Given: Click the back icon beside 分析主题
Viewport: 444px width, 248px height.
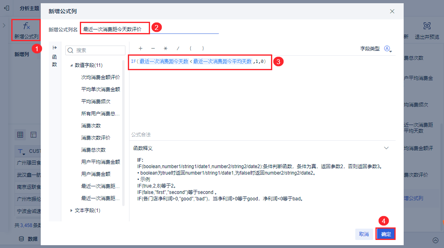Looking at the screenshot, I should (6, 8).
